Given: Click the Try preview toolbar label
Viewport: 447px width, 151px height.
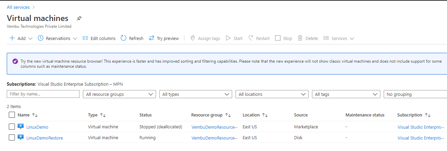Looking at the screenshot, I should pyautogui.click(x=168, y=39).
